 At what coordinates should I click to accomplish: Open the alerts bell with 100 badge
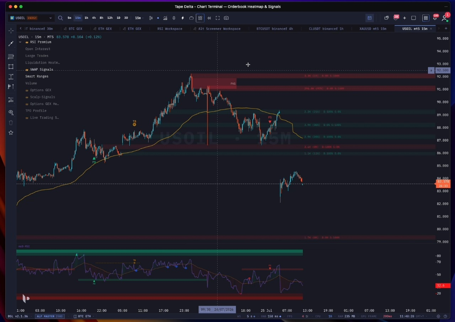tap(435, 18)
